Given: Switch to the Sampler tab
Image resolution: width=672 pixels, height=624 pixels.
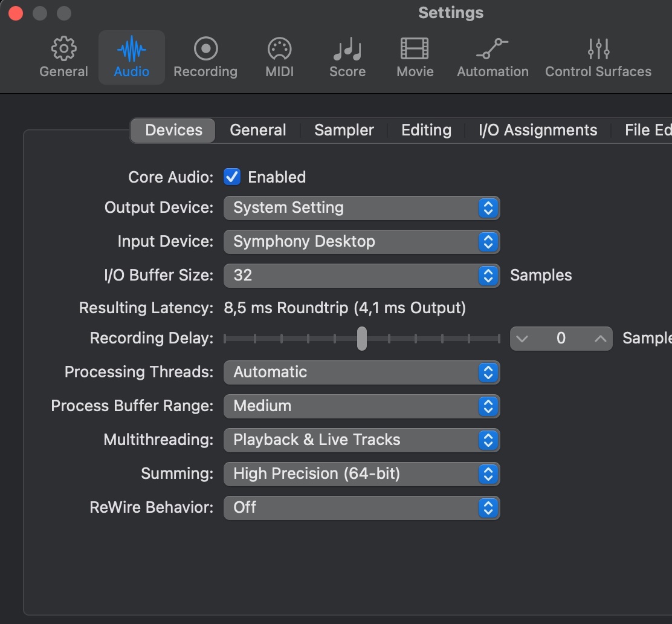Looking at the screenshot, I should [344, 131].
